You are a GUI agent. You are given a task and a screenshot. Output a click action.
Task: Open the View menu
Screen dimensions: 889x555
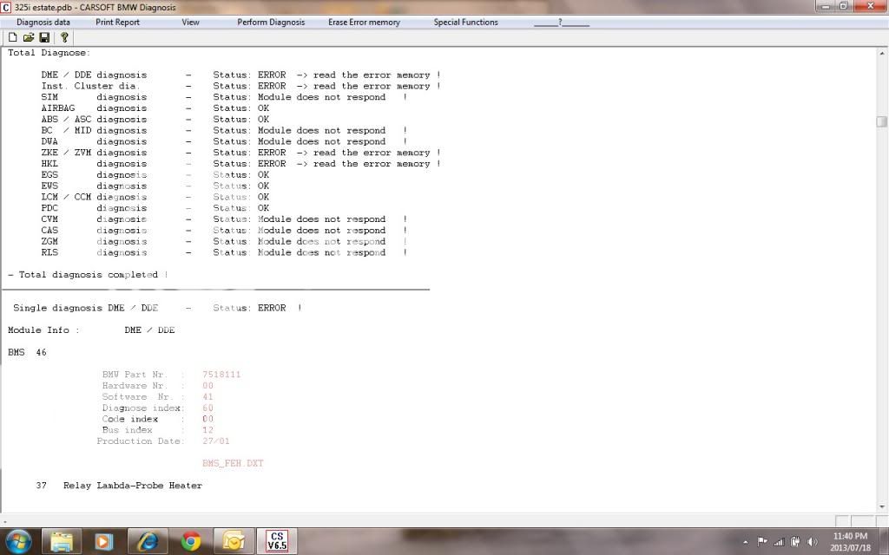[190, 23]
